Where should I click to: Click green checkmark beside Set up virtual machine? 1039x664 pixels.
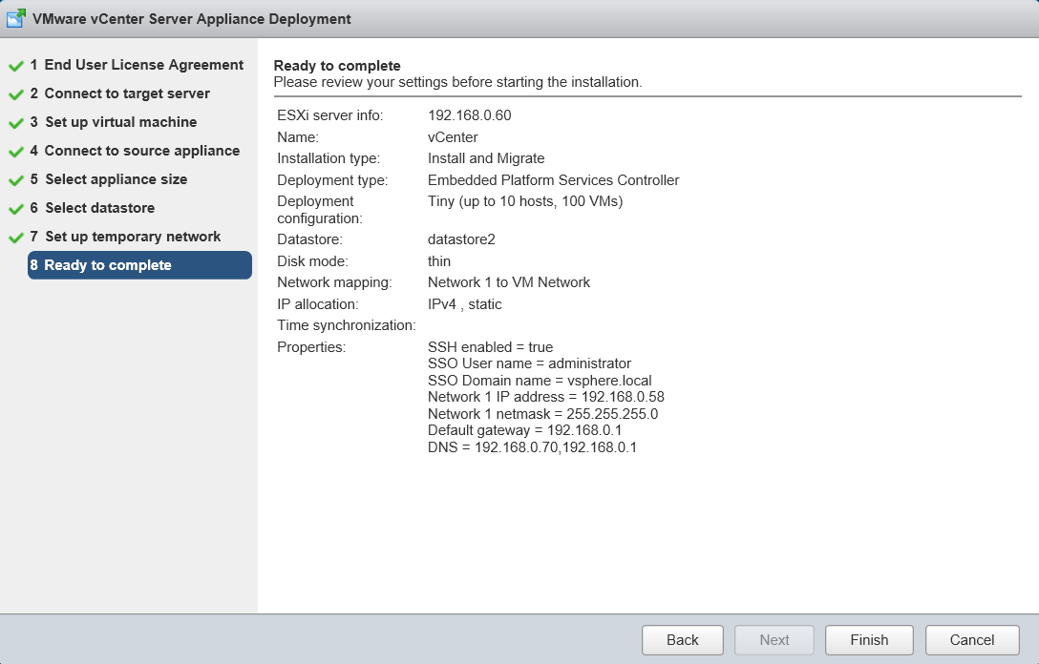coord(16,124)
